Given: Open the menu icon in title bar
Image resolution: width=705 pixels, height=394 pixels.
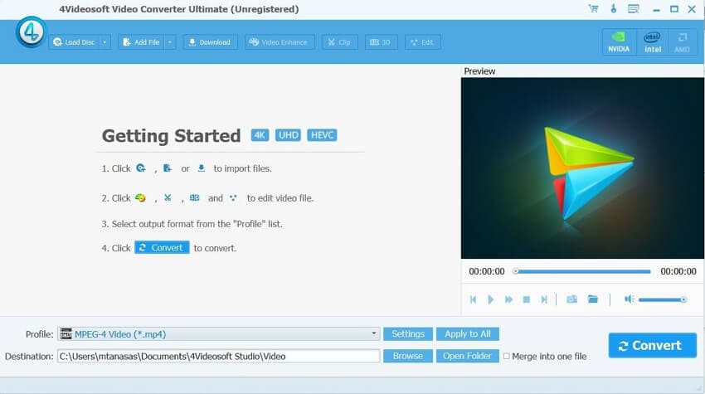Looking at the screenshot, I should 634,8.
